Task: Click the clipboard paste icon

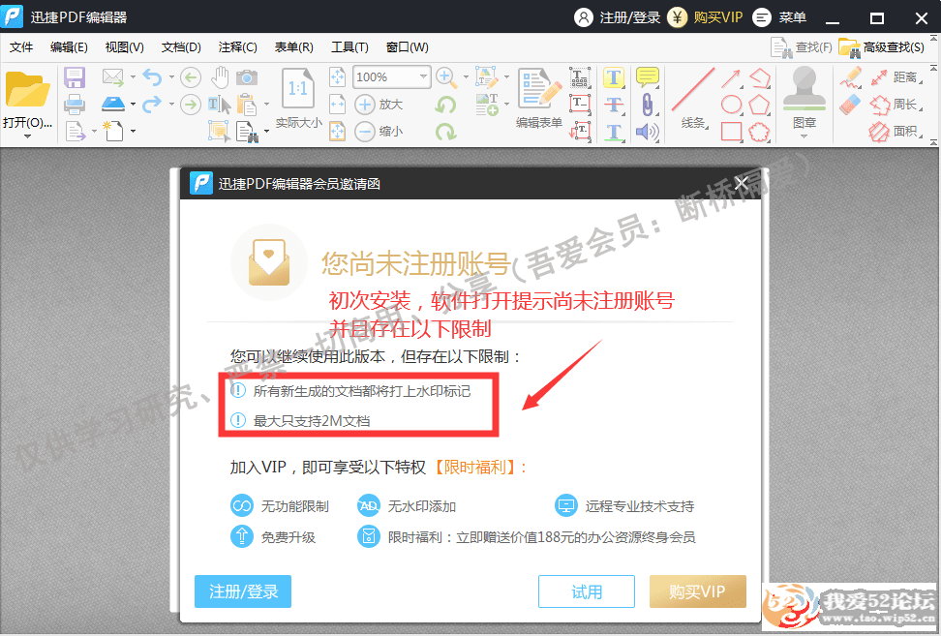Action: point(247,105)
